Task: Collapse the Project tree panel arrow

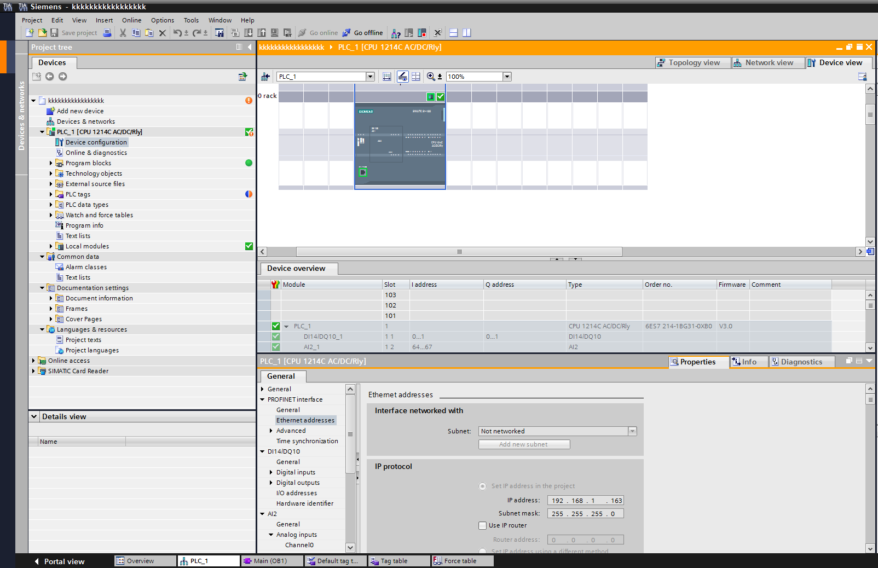Action: pyautogui.click(x=250, y=47)
